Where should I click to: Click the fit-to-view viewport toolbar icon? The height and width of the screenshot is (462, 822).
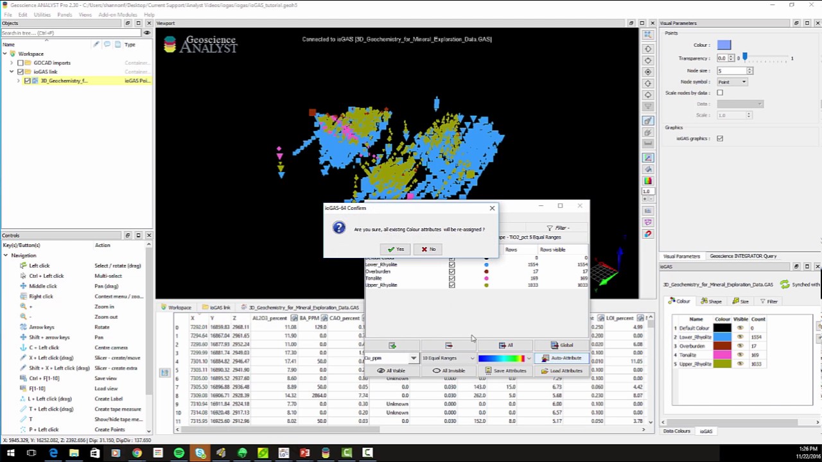[x=648, y=35]
